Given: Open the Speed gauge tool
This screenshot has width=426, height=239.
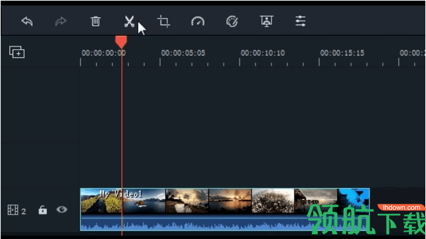Looking at the screenshot, I should pos(198,21).
